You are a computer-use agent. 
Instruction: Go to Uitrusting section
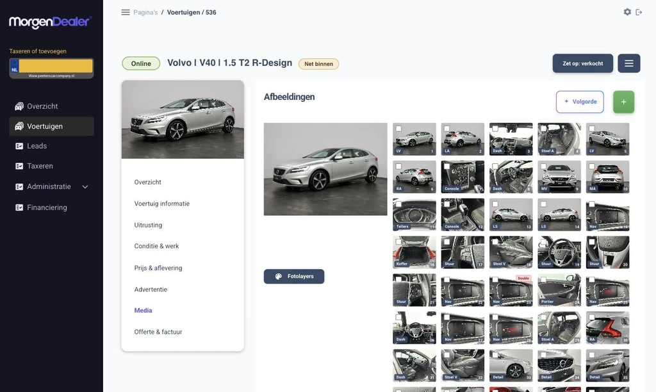tap(148, 225)
